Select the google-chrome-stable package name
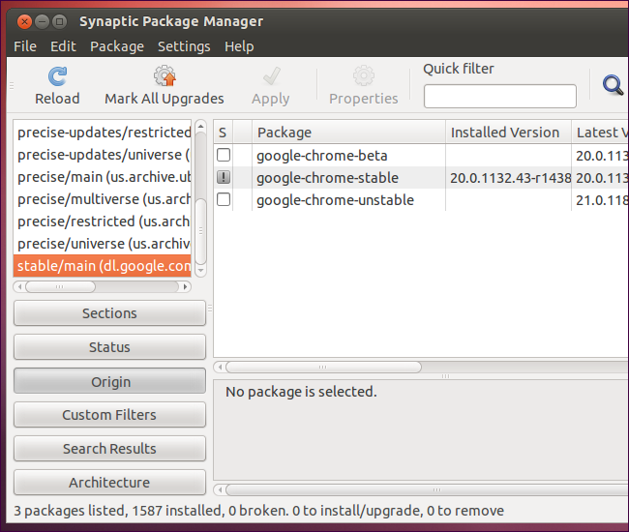The height and width of the screenshot is (532, 629). point(327,178)
